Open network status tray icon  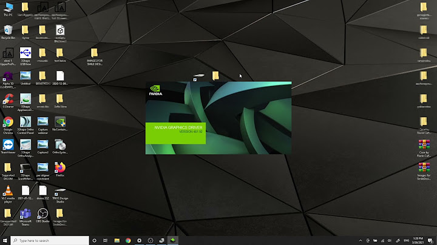(x=382, y=241)
